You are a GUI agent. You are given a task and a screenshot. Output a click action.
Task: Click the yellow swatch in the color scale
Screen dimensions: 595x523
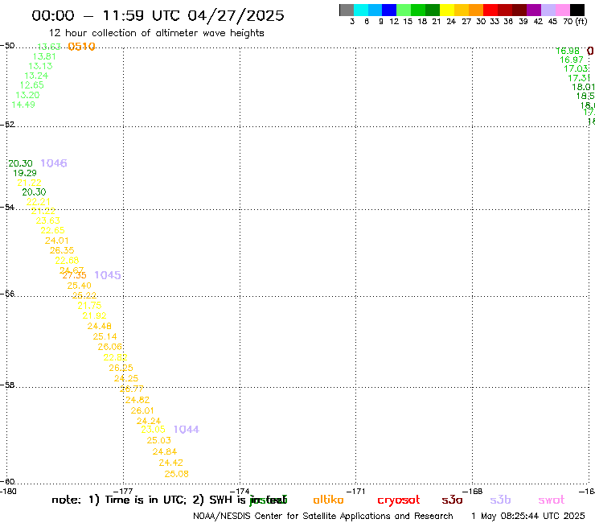[x=447, y=10]
